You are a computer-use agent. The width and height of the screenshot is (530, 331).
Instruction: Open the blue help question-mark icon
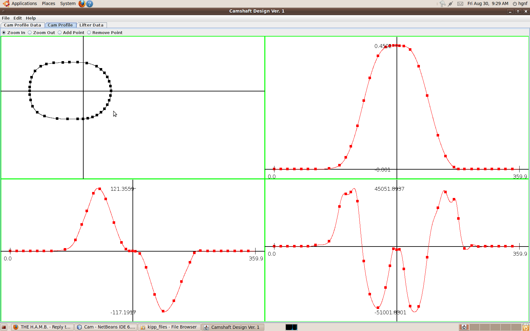pos(90,4)
